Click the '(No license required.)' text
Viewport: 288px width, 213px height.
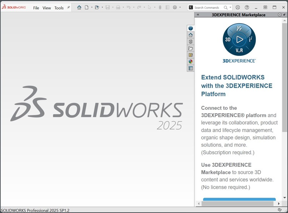coord(225,187)
